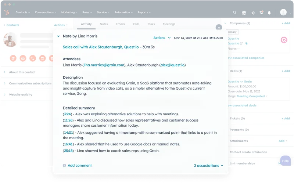Image resolution: width=294 pixels, height=184 pixels.
Task: Open the note's Actions dropdown
Action: coord(162,38)
